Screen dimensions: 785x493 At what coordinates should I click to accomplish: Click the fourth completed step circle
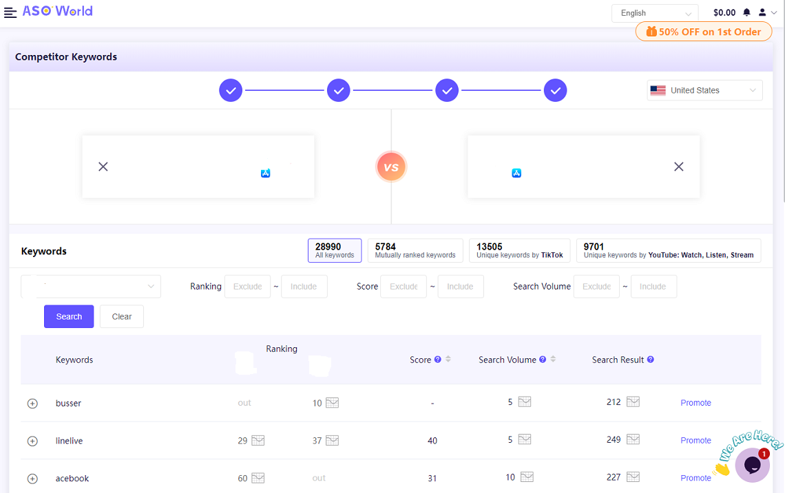click(x=555, y=91)
